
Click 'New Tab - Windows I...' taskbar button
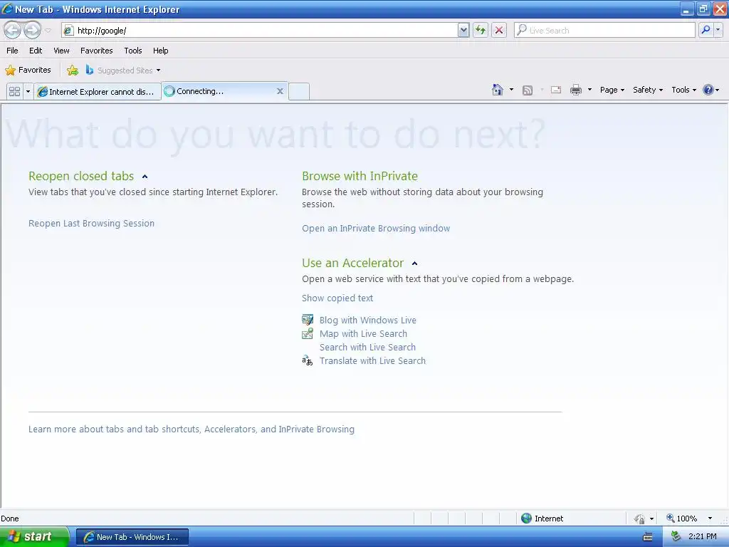click(132, 537)
